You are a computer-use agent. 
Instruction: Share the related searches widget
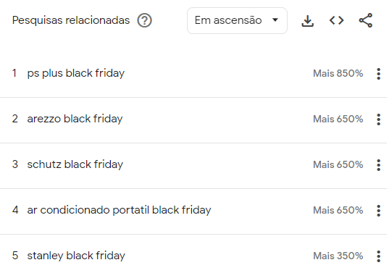366,20
